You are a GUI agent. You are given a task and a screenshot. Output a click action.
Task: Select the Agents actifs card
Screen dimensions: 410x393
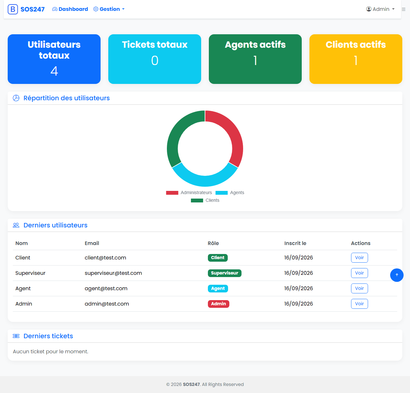[255, 59]
